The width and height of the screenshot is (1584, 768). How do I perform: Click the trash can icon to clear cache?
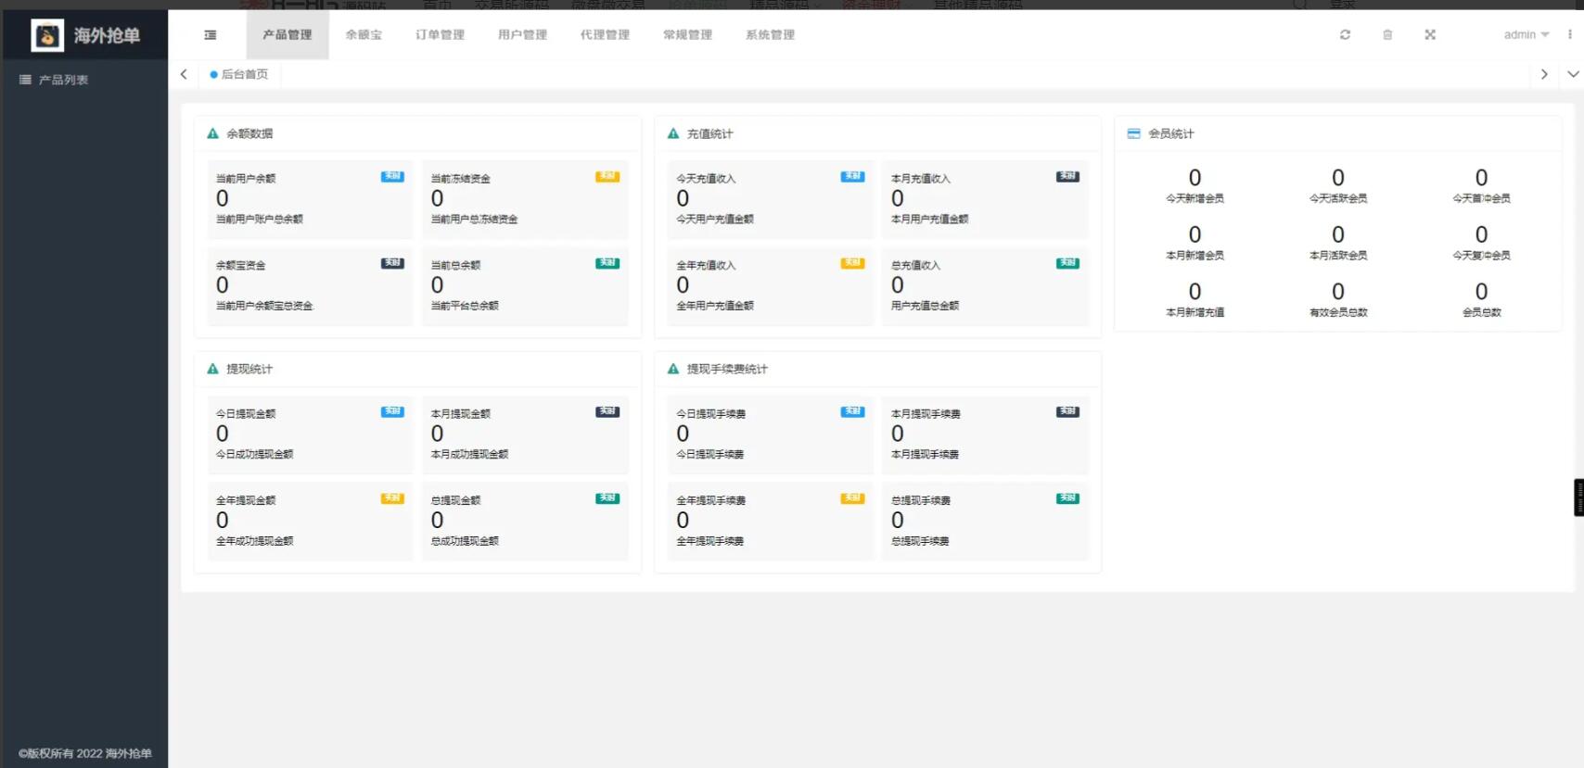click(x=1387, y=35)
